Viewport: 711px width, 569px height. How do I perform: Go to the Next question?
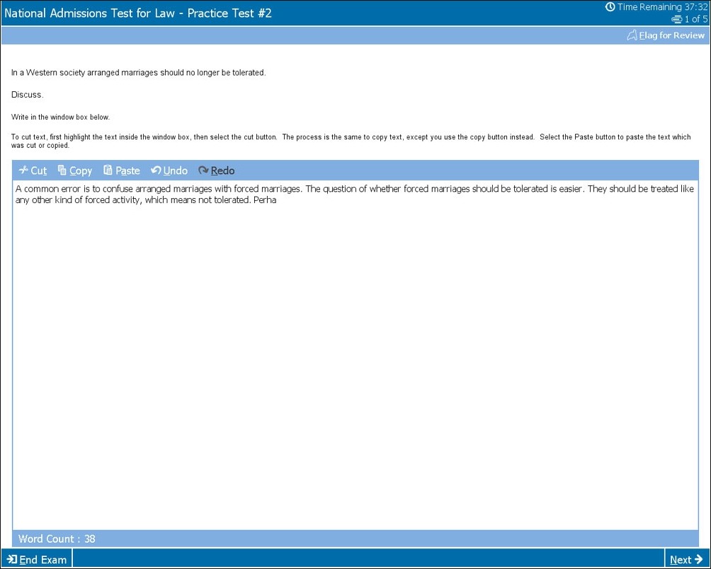686,560
